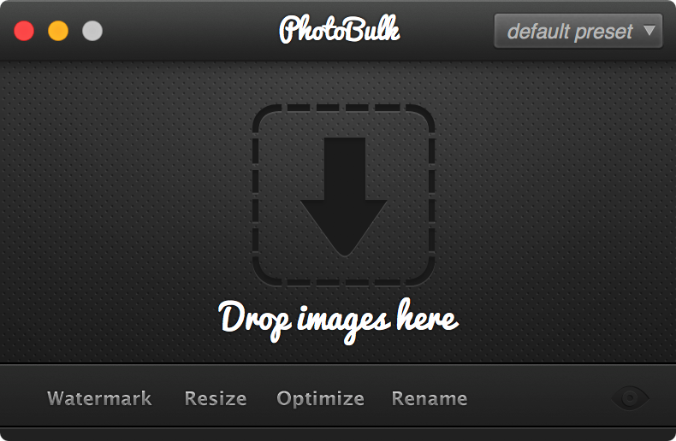Click bottom bar space between Rename and eye

coord(539,398)
